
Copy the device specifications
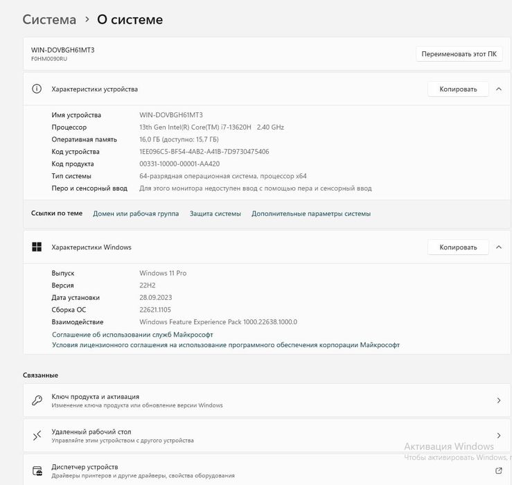[x=458, y=89]
